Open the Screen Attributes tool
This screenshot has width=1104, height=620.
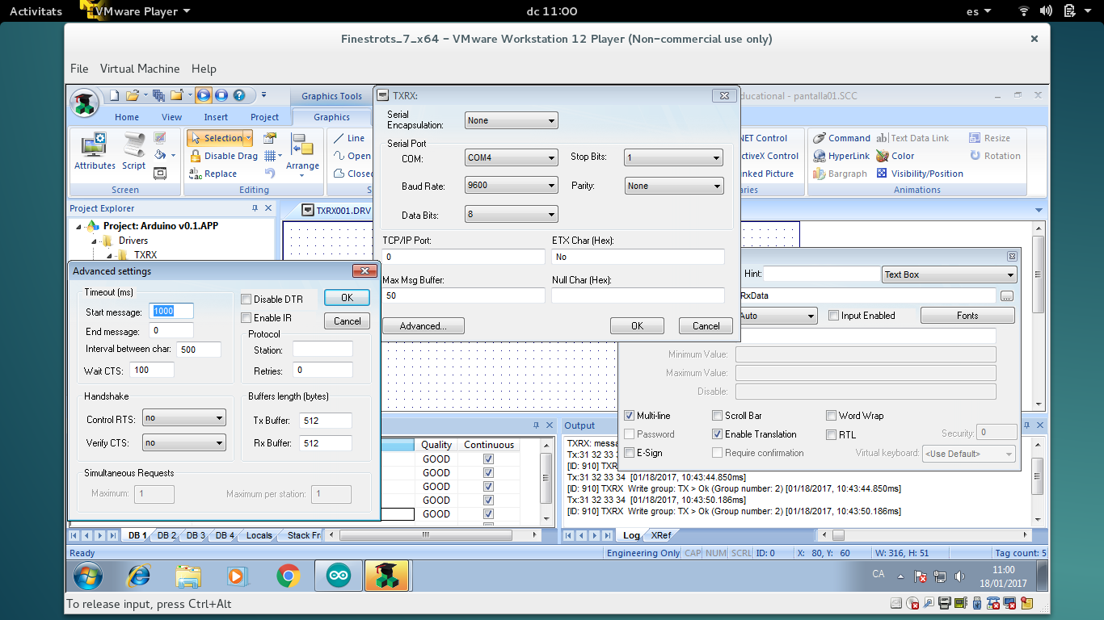(95, 152)
